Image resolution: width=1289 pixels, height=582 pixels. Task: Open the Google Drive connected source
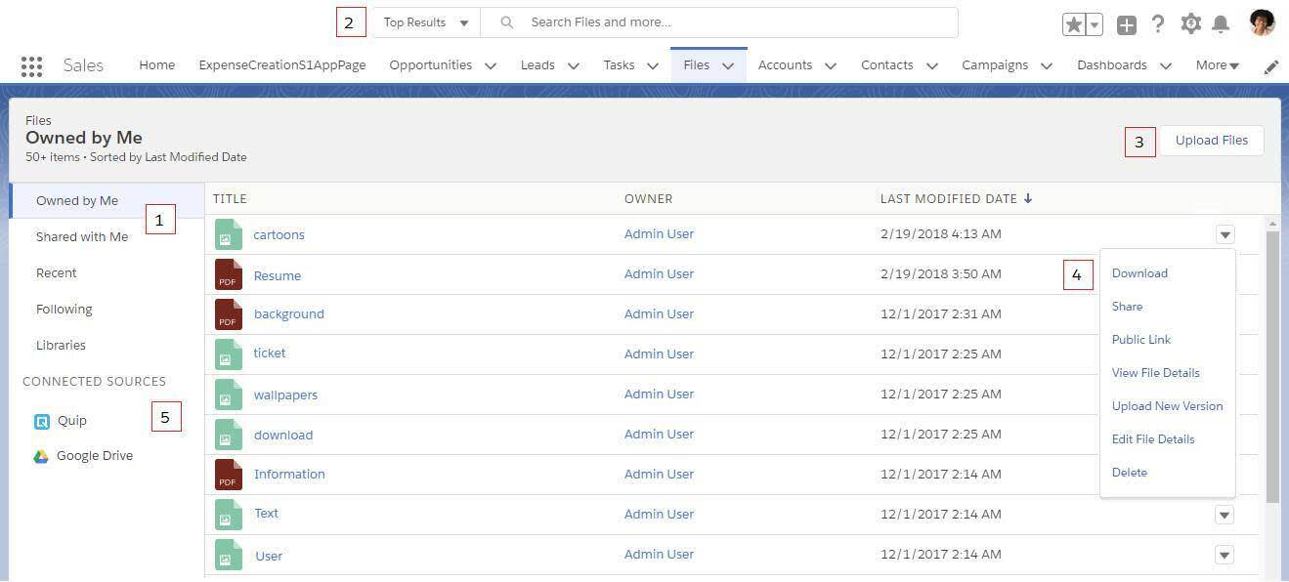[94, 456]
